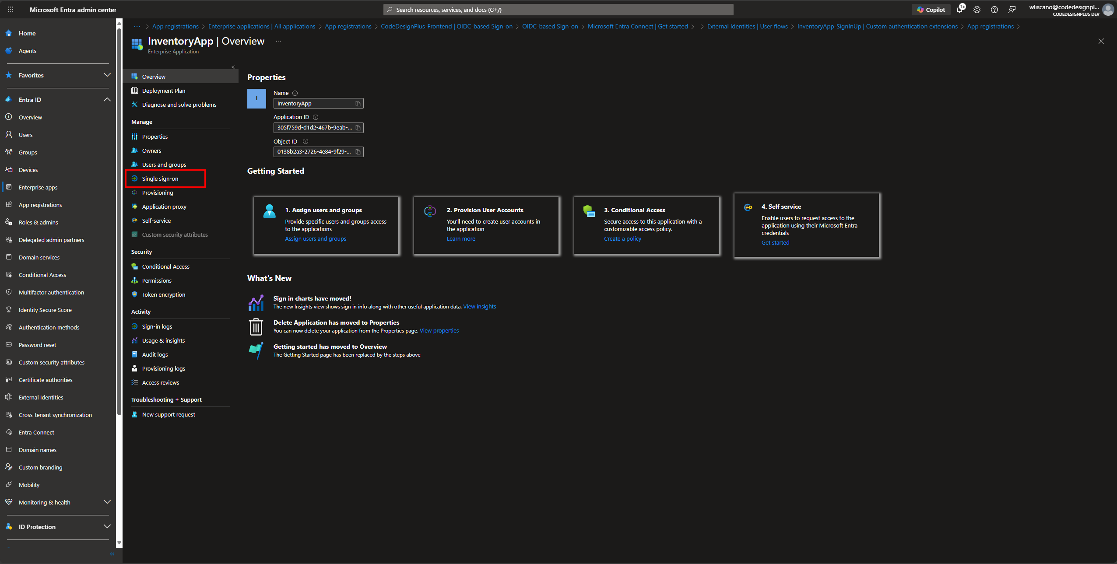This screenshot has width=1117, height=564.
Task: Open the feedback icon in top bar
Action: (1012, 10)
